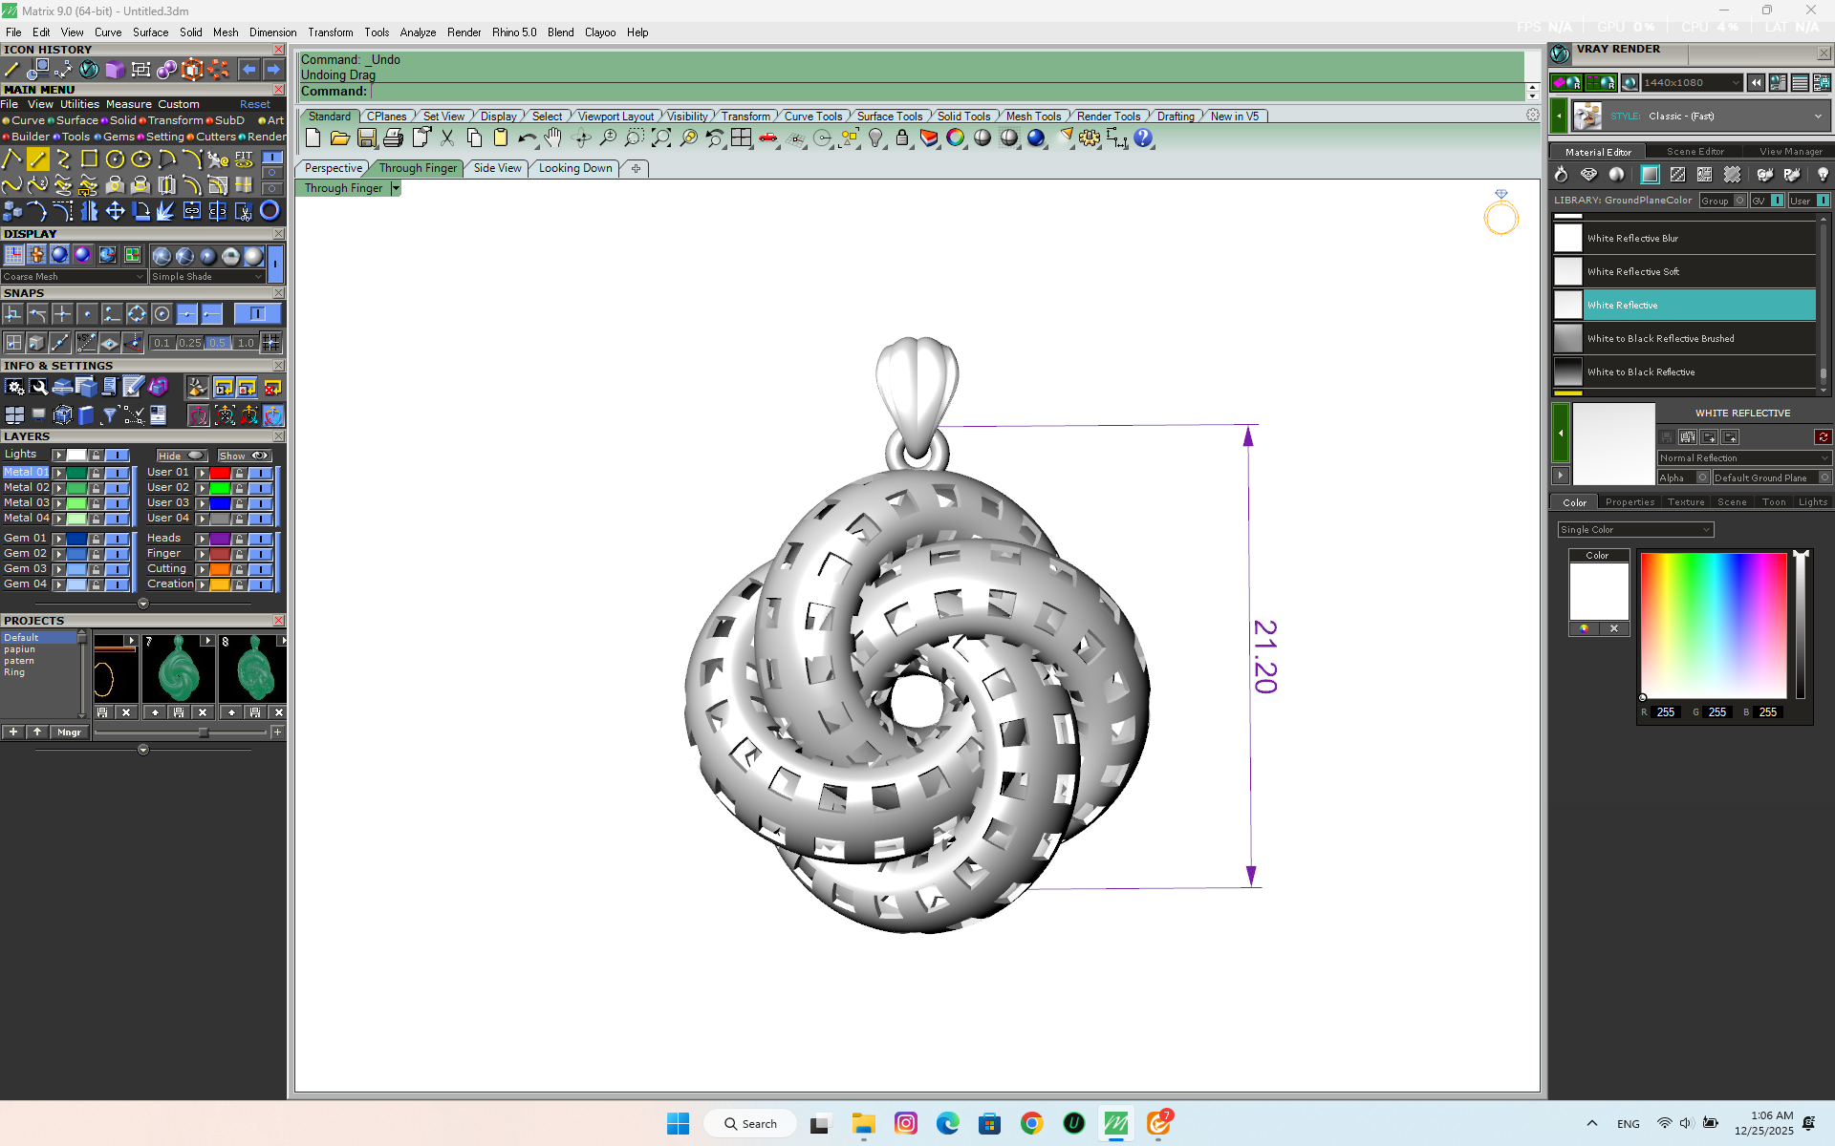Image resolution: width=1835 pixels, height=1146 pixels.
Task: Open the Normal Reflection dropdown
Action: tap(1743, 458)
